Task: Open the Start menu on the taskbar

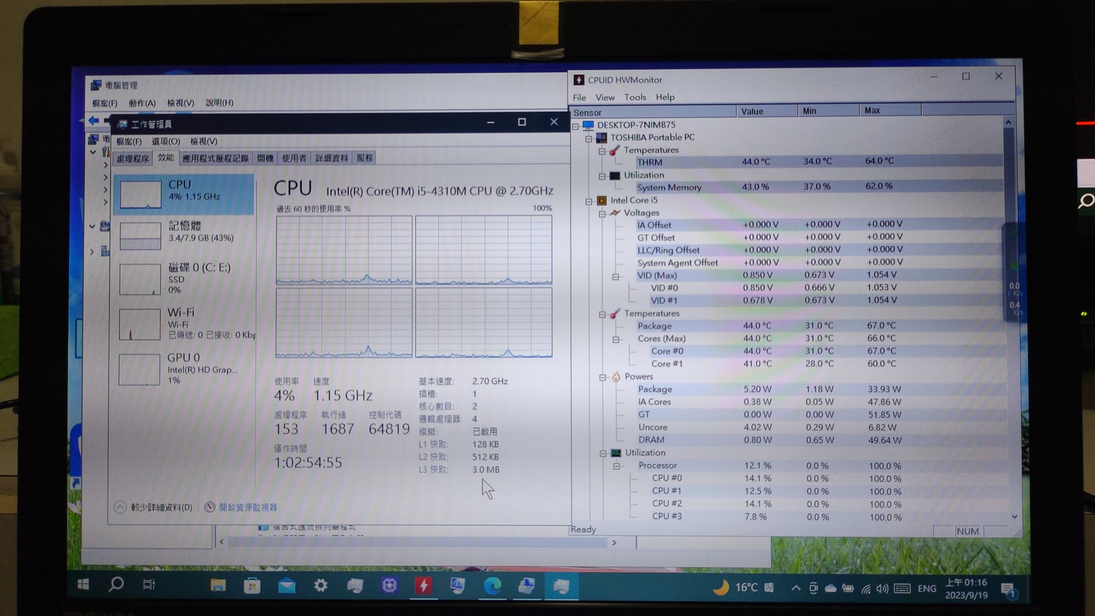Action: [x=83, y=585]
